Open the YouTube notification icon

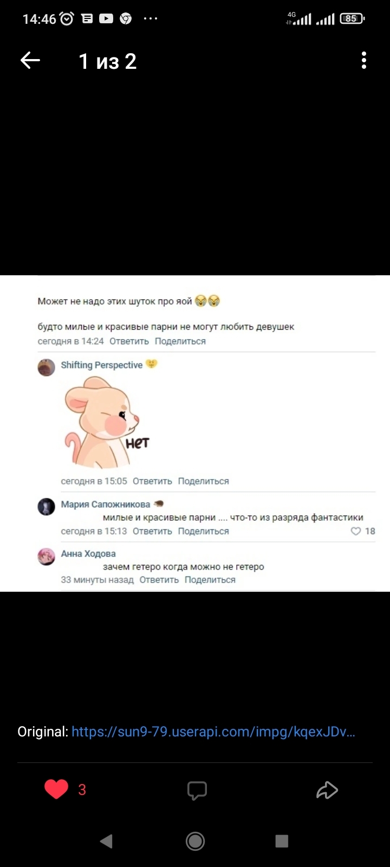point(106,19)
